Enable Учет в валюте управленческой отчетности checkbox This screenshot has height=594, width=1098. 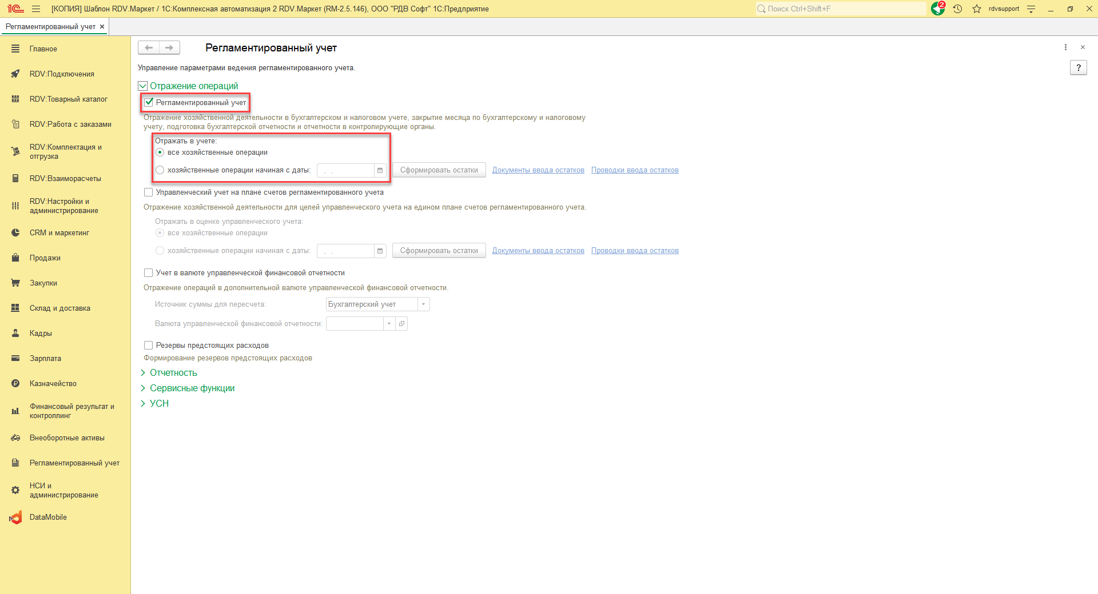click(x=149, y=273)
